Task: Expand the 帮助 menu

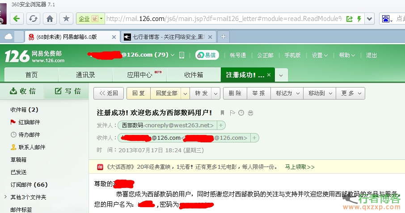Action: pos(347,55)
